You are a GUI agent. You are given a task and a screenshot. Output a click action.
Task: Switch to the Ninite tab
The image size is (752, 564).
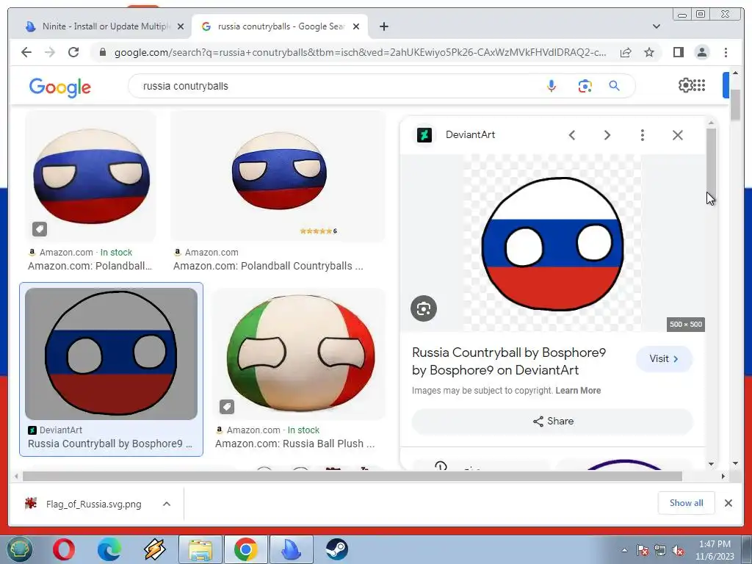click(x=100, y=26)
